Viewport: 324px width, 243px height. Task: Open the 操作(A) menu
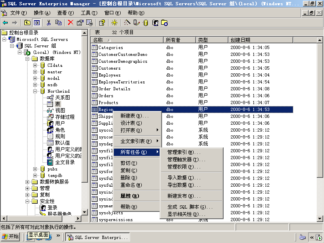click(42, 13)
